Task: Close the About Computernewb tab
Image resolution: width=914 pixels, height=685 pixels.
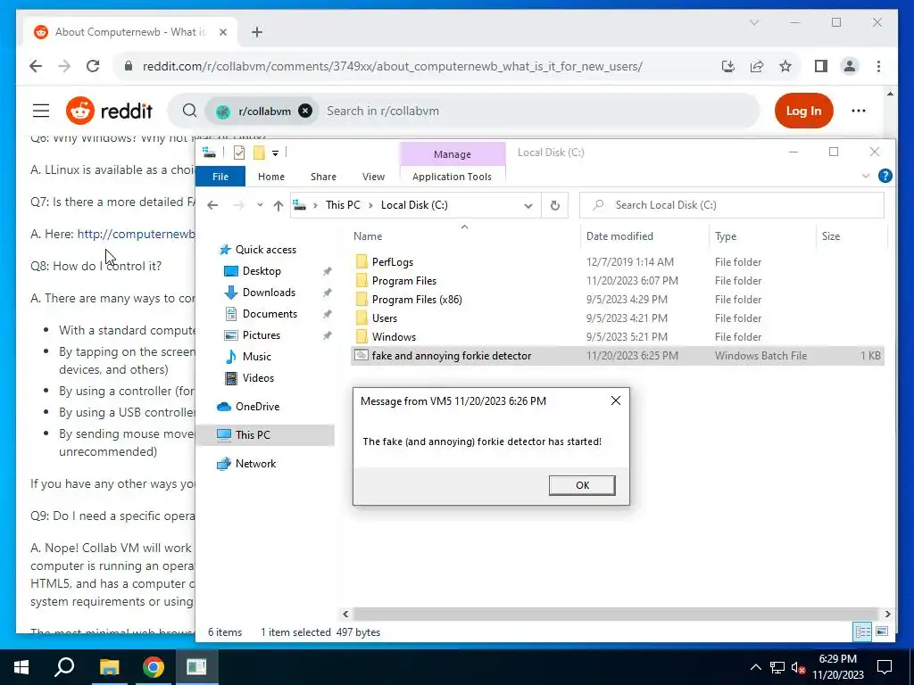Action: [x=222, y=32]
